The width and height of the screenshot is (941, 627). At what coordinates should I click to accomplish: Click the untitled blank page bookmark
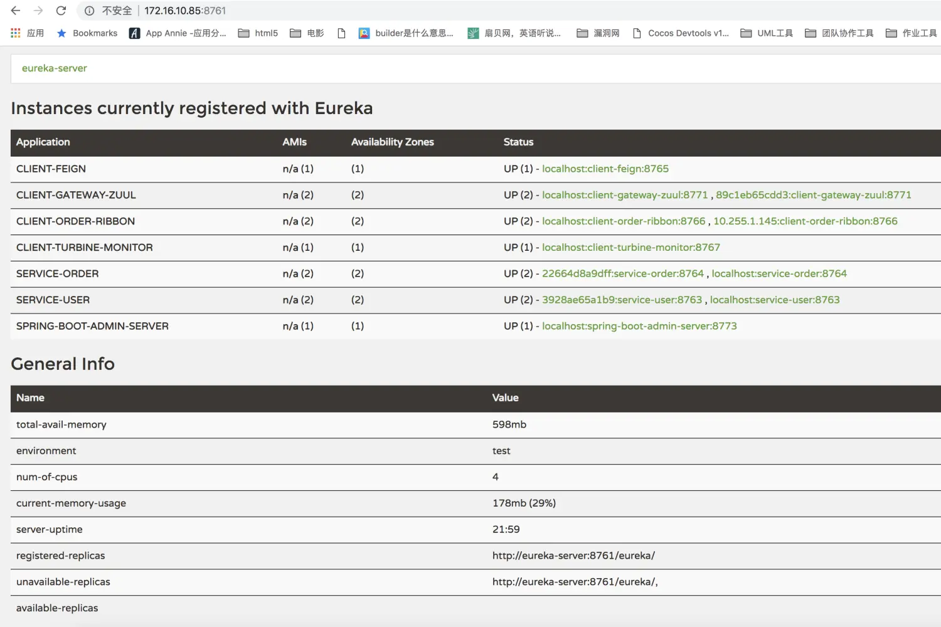pos(341,33)
